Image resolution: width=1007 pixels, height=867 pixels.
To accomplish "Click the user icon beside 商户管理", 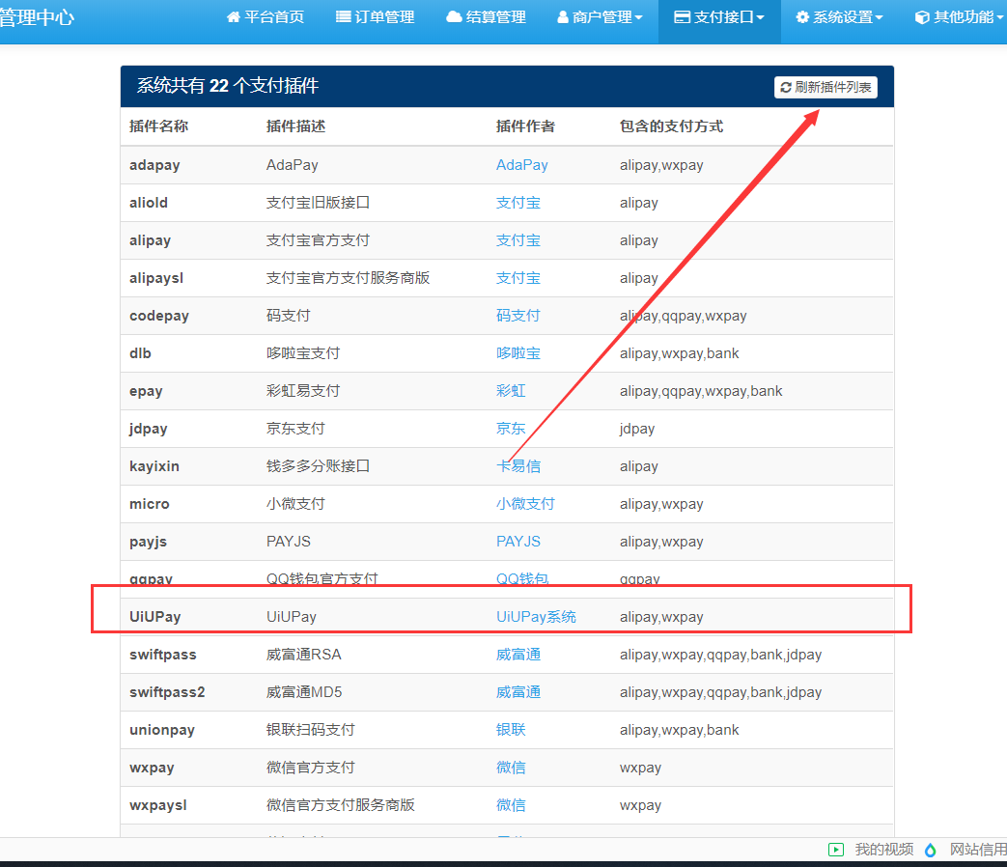I will (563, 17).
